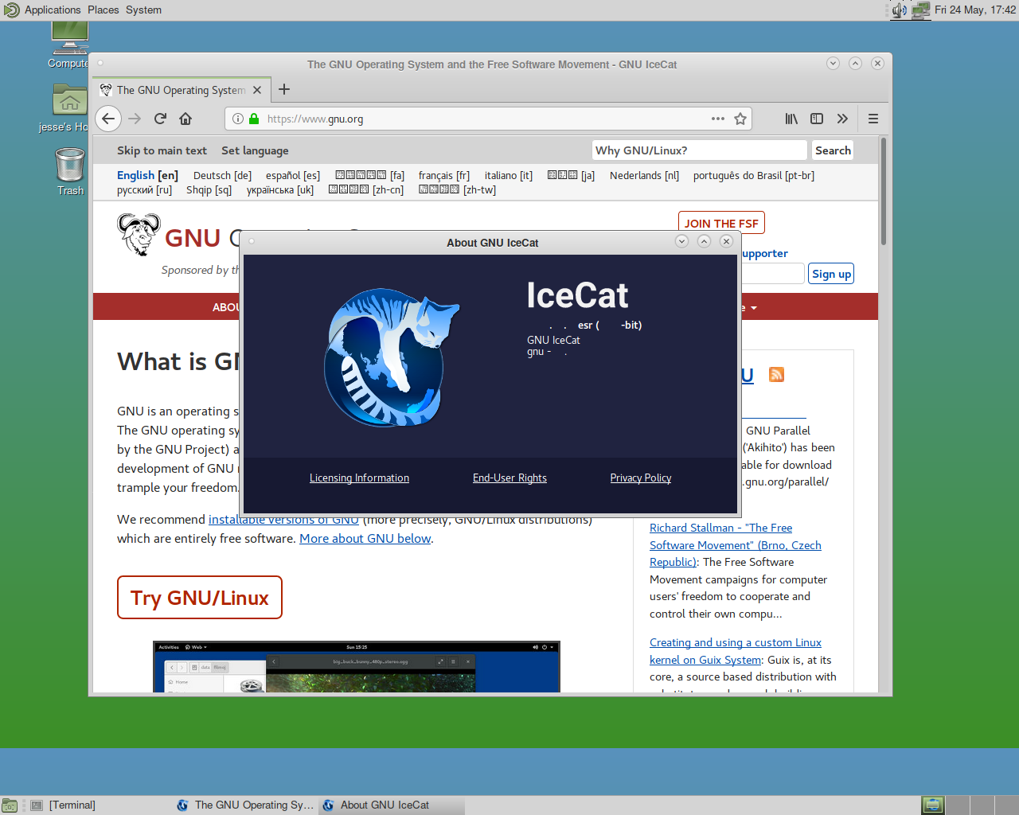Toggle the sidebar view icon
The width and height of the screenshot is (1019, 815).
817,119
